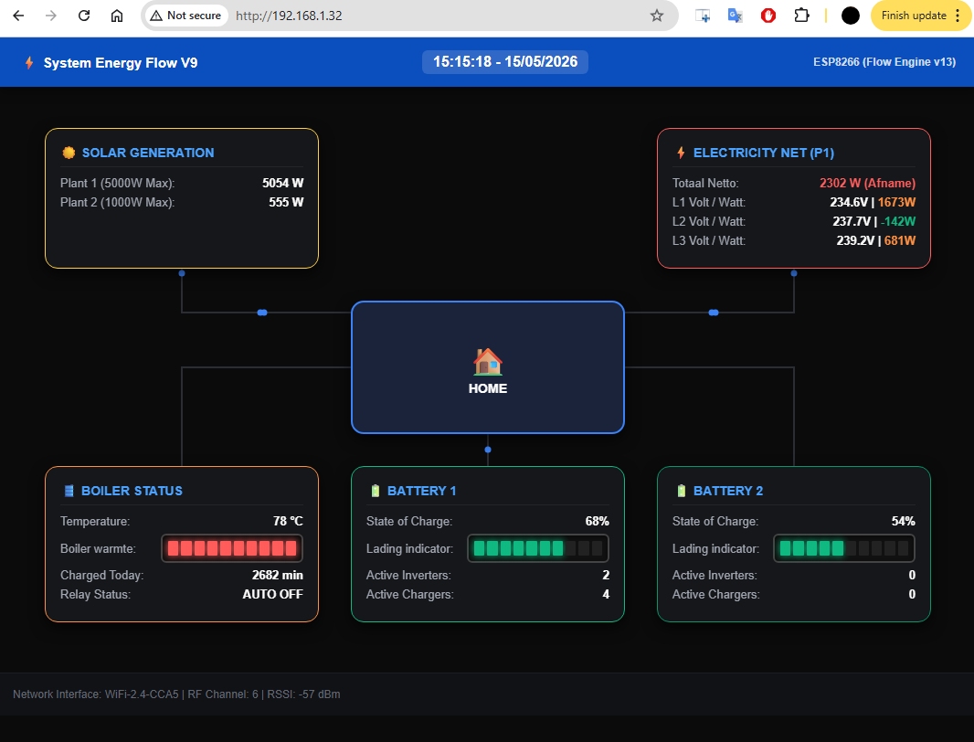974x742 pixels.
Task: Click the ELECTRICITY NET (P1) heading
Action: point(764,153)
